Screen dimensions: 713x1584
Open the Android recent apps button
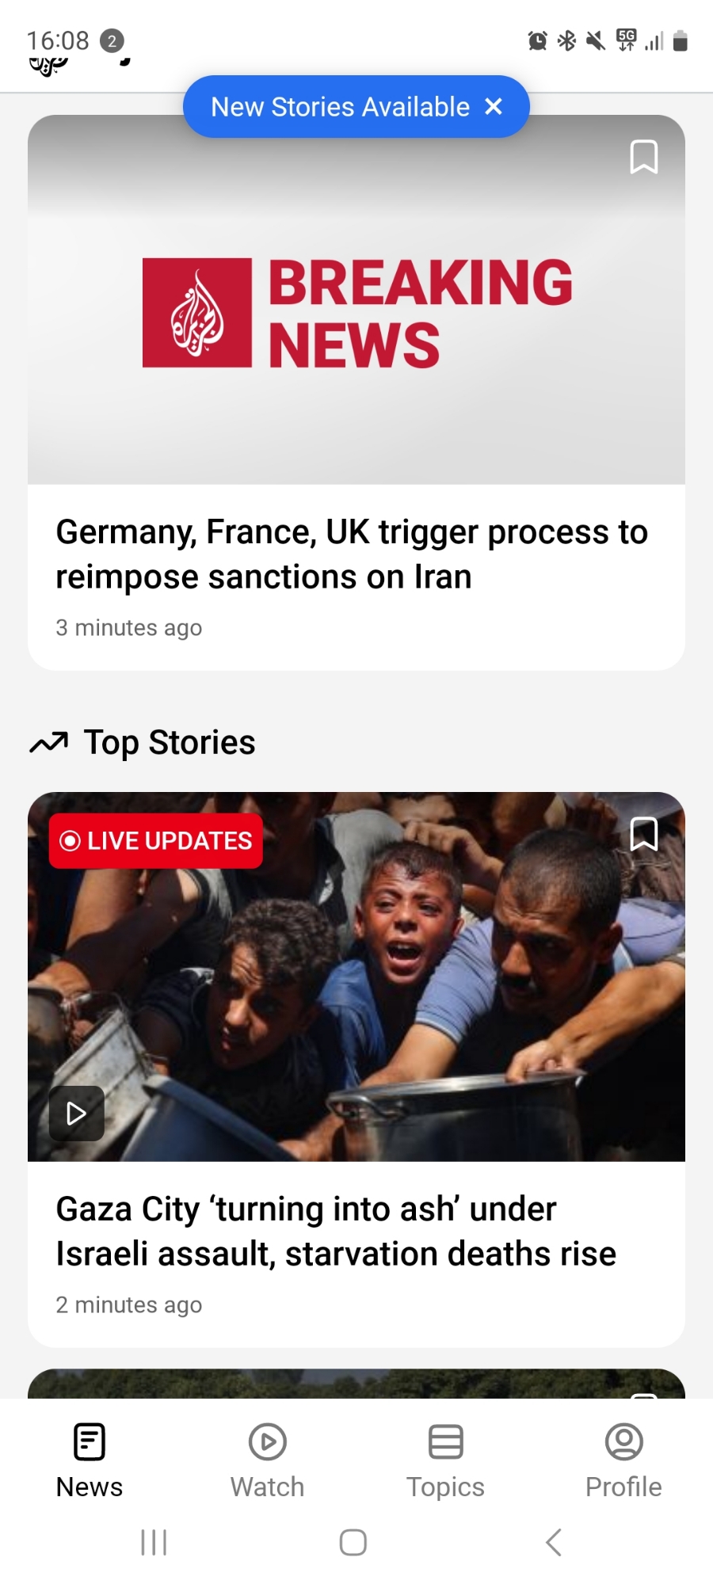click(154, 1542)
